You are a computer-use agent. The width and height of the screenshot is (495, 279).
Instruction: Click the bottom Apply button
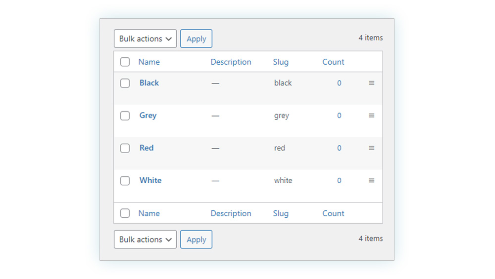196,239
